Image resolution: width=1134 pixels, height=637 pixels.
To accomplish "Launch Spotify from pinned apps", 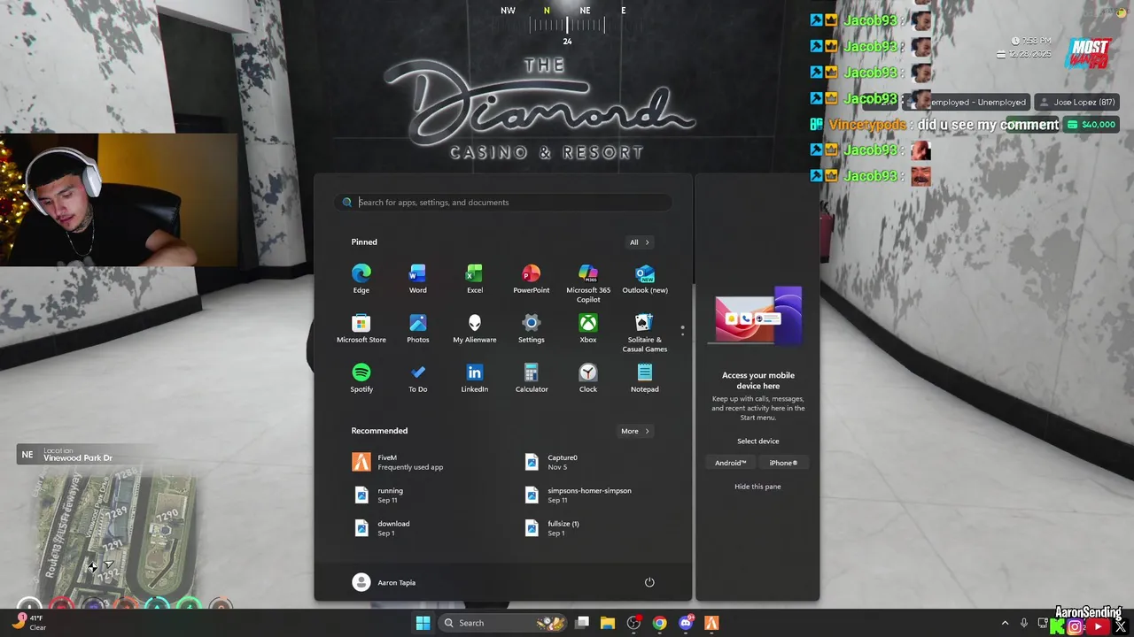I will [x=361, y=378].
